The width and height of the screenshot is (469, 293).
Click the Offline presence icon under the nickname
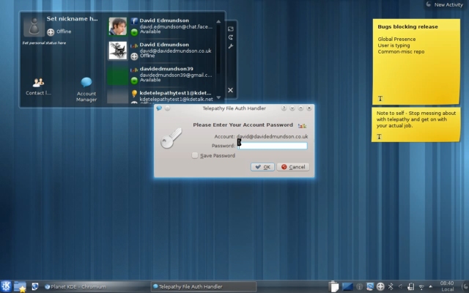pos(51,32)
